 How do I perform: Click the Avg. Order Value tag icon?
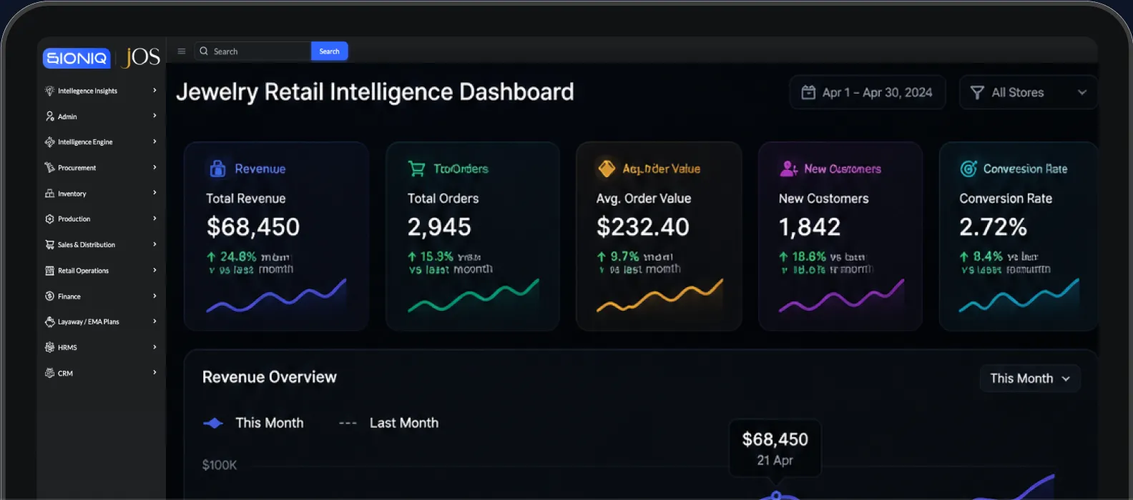coord(607,169)
